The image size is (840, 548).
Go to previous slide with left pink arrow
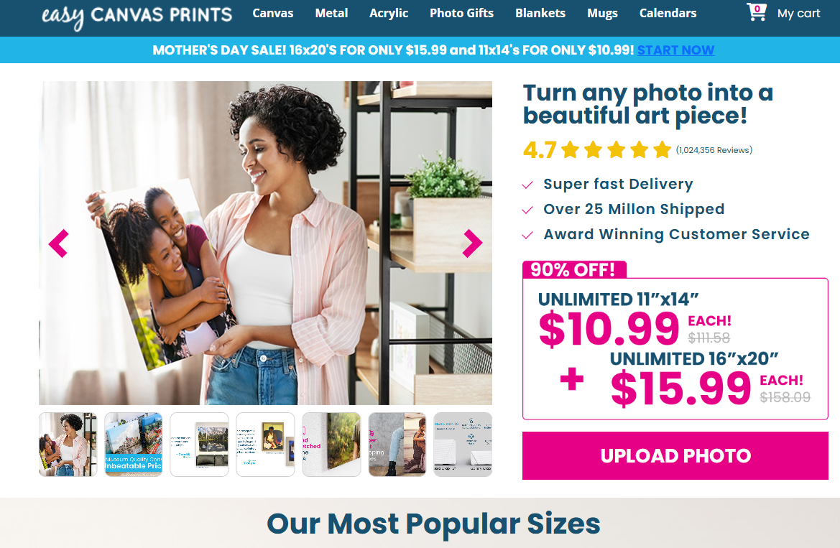(58, 243)
